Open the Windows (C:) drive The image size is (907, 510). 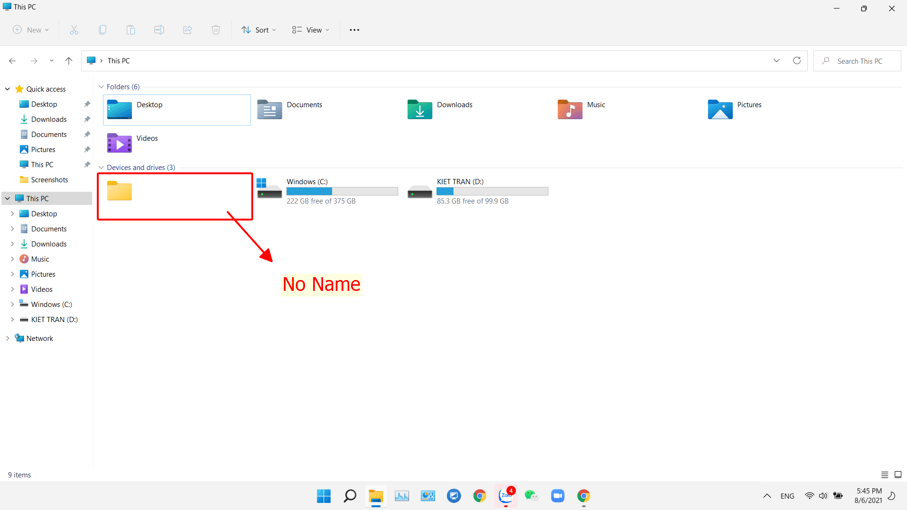tap(307, 182)
